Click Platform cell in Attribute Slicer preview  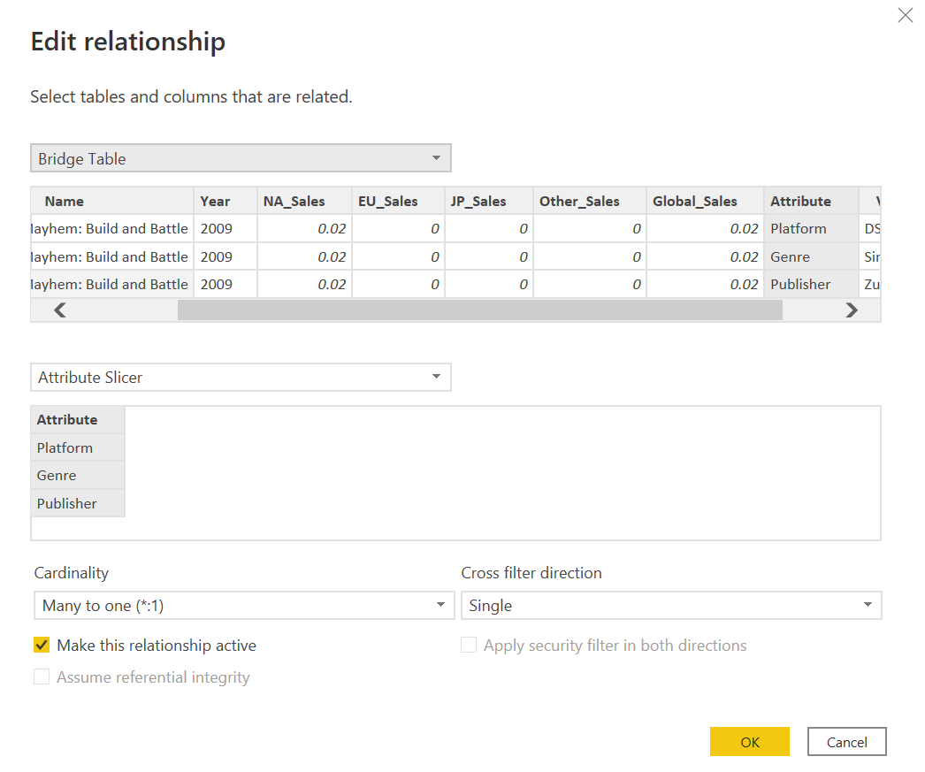click(65, 447)
